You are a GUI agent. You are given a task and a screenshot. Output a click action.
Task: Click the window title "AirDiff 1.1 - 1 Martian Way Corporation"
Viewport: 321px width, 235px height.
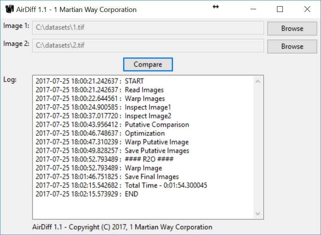pos(76,10)
